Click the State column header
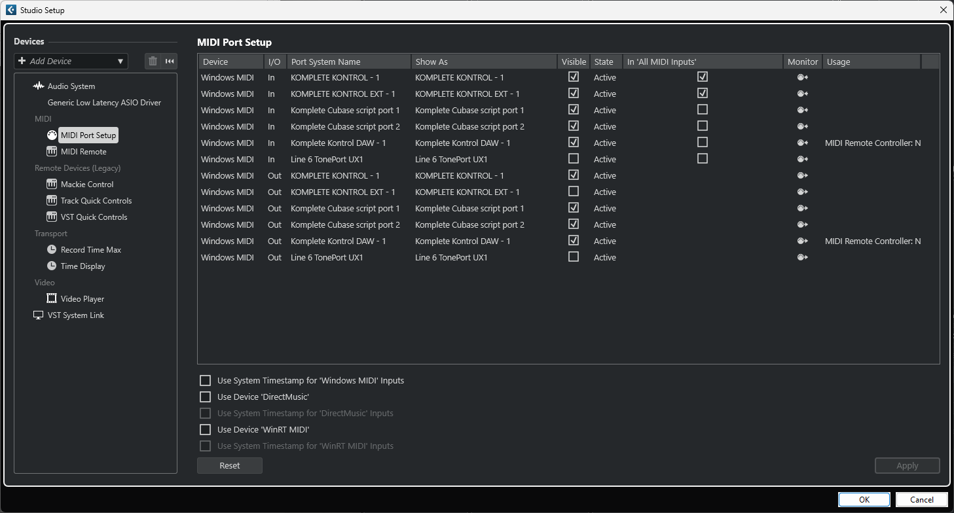 [606, 62]
